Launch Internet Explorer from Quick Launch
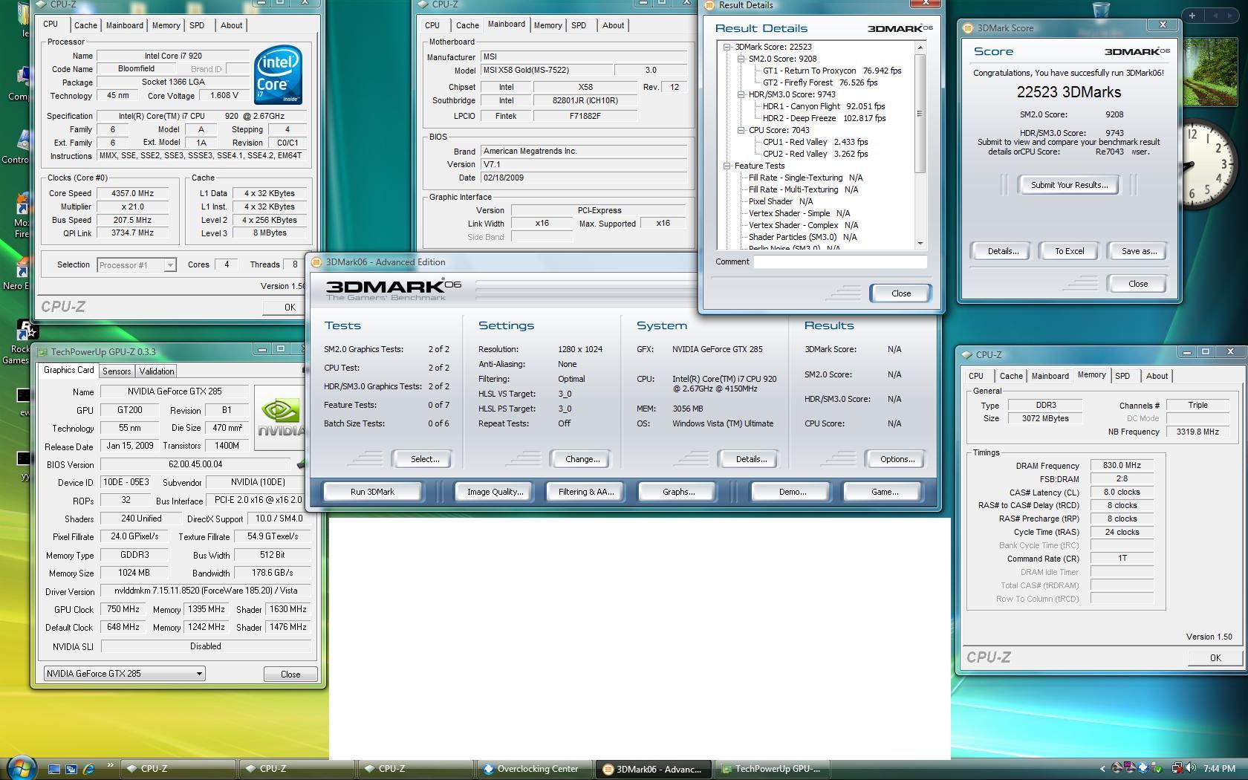 pos(88,769)
